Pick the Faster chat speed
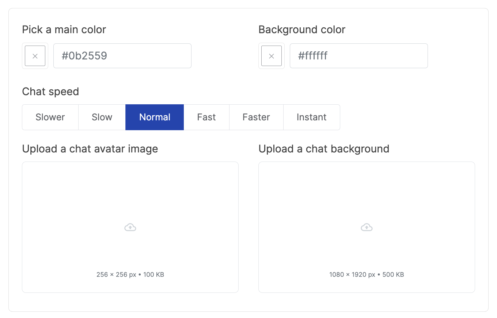The image size is (497, 318). tap(256, 117)
